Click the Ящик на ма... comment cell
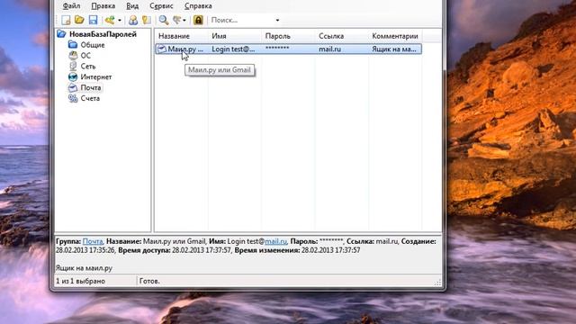576x324 pixels. pos(394,49)
